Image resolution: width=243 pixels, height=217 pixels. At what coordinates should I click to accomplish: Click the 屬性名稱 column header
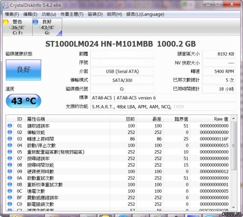click(x=68, y=119)
